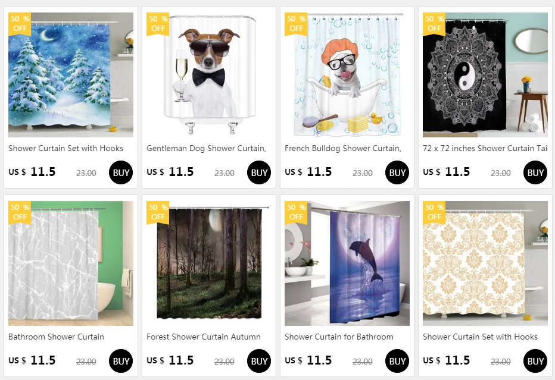This screenshot has height=380, width=555.
Task: Open the French Bulldog Shower Curtain title
Action: pos(343,149)
